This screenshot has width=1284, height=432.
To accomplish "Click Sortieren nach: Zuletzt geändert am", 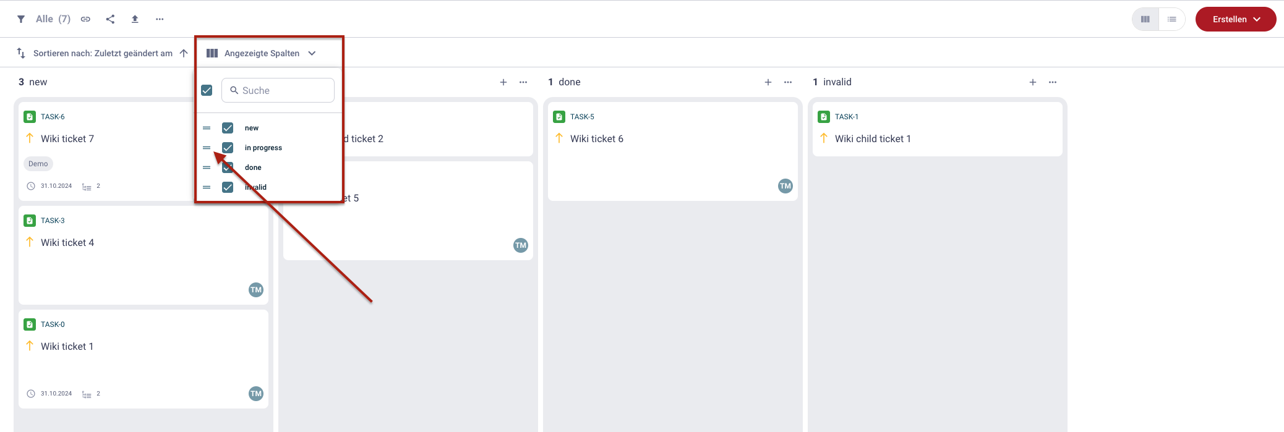I will [x=103, y=53].
